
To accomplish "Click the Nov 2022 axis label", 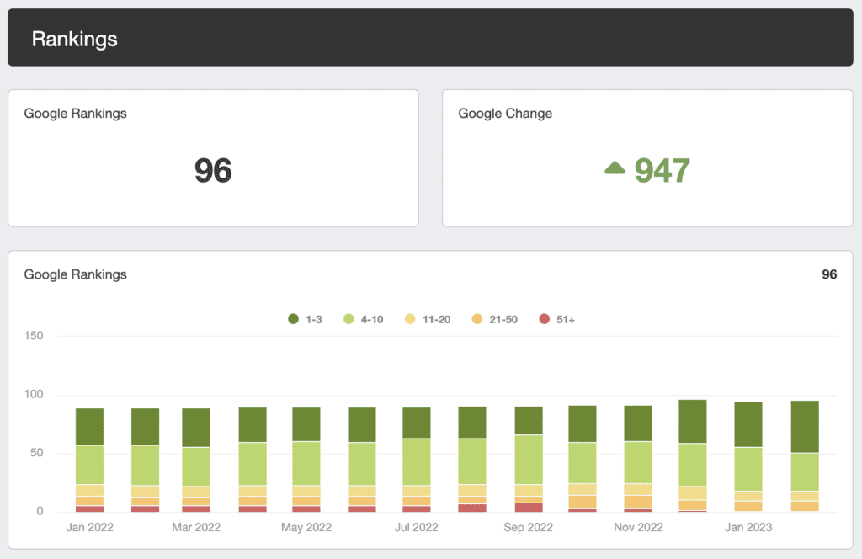I will point(638,527).
